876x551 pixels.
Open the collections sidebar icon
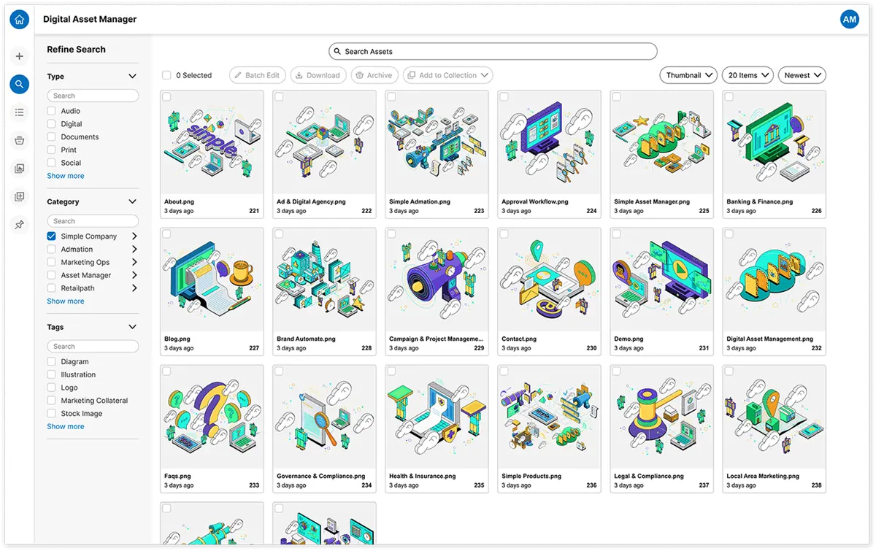click(x=20, y=197)
